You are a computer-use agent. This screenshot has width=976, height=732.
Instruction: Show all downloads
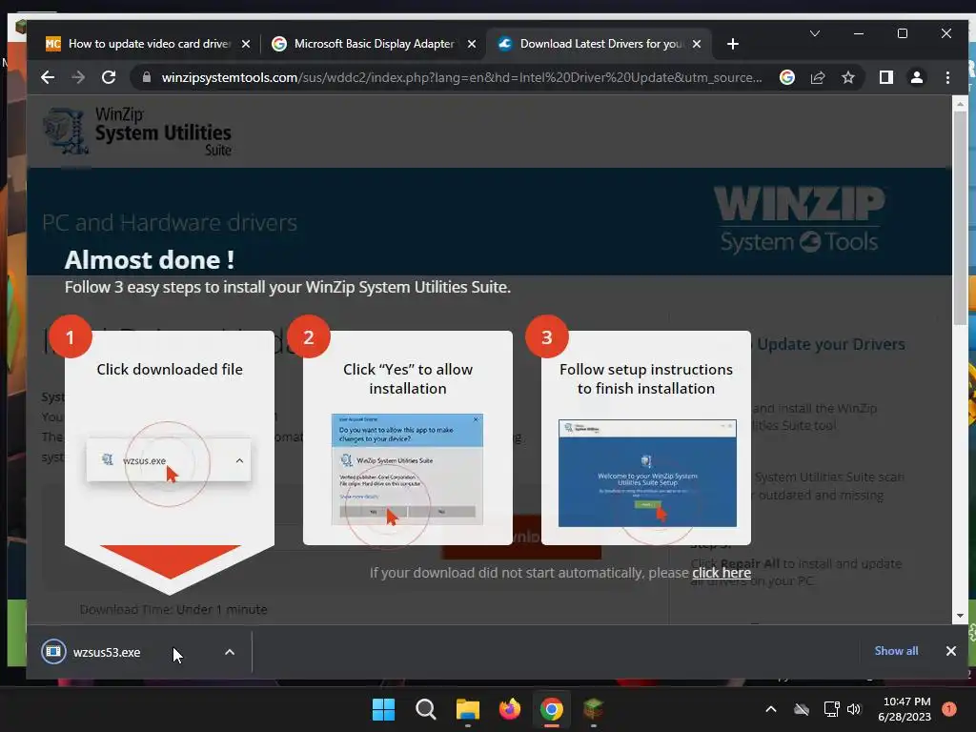pos(896,650)
